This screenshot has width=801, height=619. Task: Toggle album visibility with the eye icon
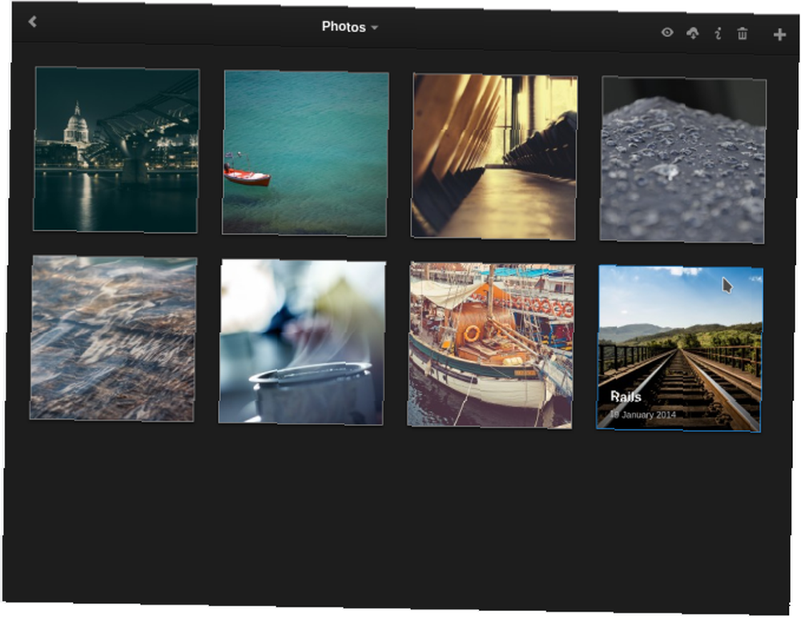tap(667, 32)
